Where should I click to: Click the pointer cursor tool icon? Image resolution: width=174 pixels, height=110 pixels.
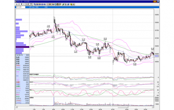point(66,4)
